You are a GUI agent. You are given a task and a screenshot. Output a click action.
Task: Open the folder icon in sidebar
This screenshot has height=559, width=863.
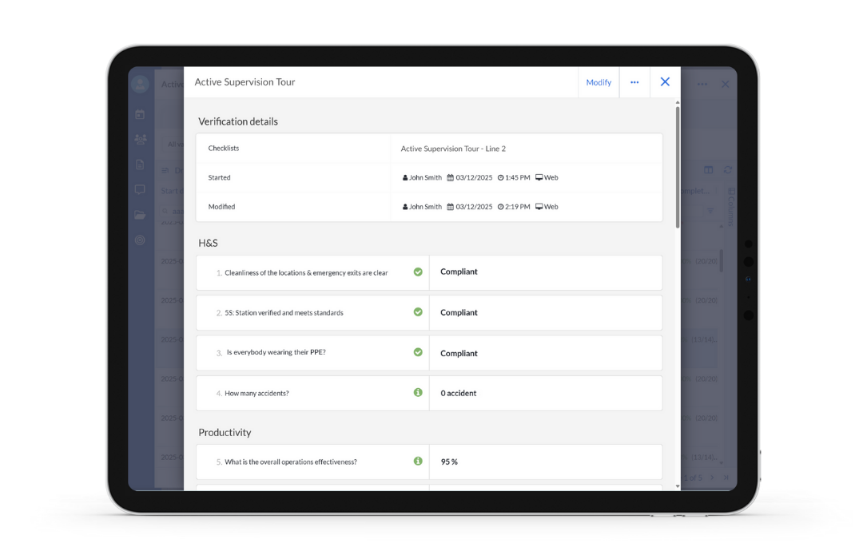coord(140,215)
